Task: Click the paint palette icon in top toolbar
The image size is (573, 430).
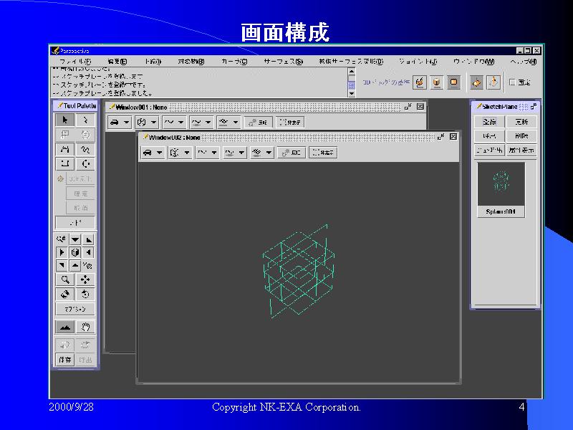Action: (420, 82)
